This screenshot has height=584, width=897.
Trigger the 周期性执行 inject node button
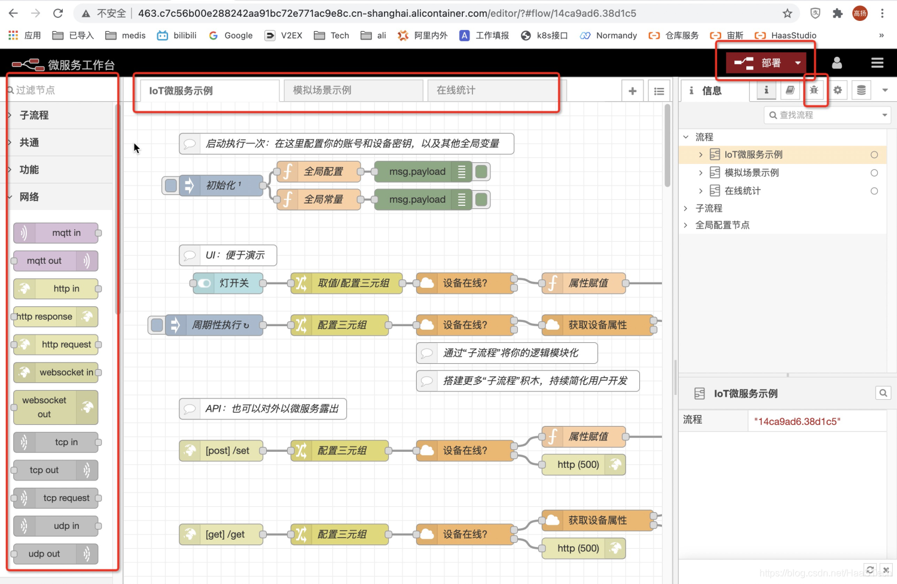[x=157, y=325]
